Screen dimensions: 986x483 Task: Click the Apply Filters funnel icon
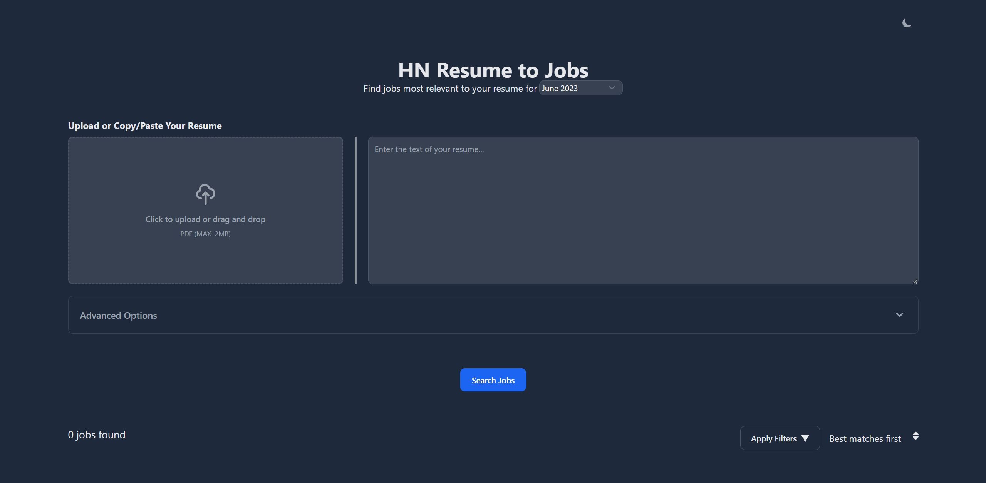(x=805, y=438)
